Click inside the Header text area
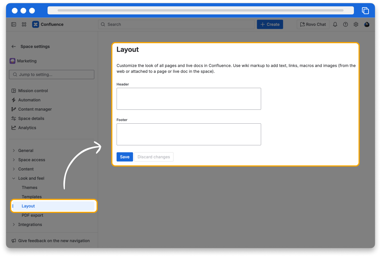This screenshot has height=257, width=381. 188,99
